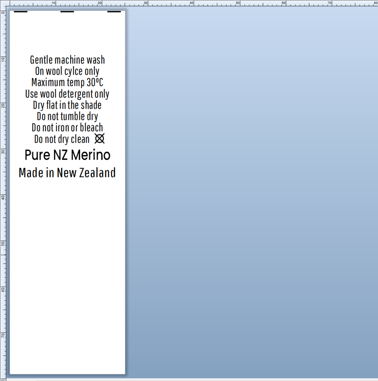
Task: Select the right black registration mark
Action: tap(114, 11)
